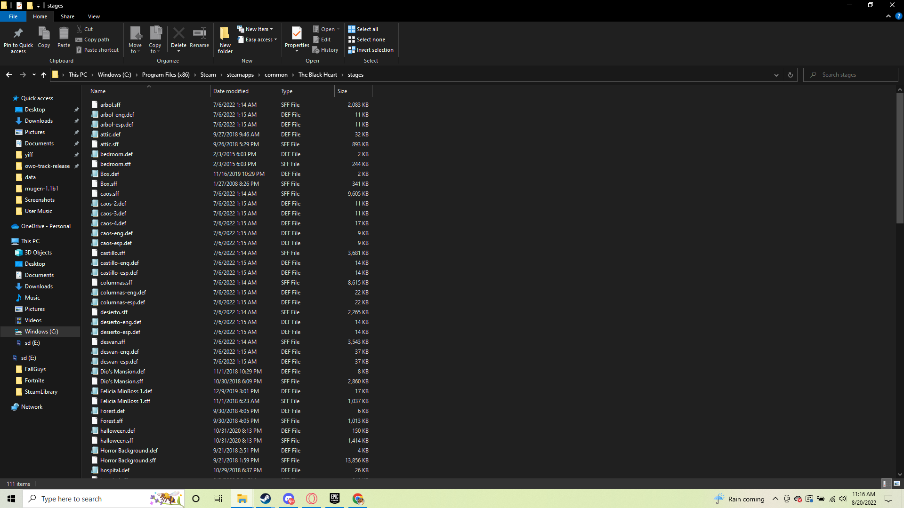This screenshot has height=508, width=904.
Task: Click the New folder icon
Action: (x=225, y=34)
